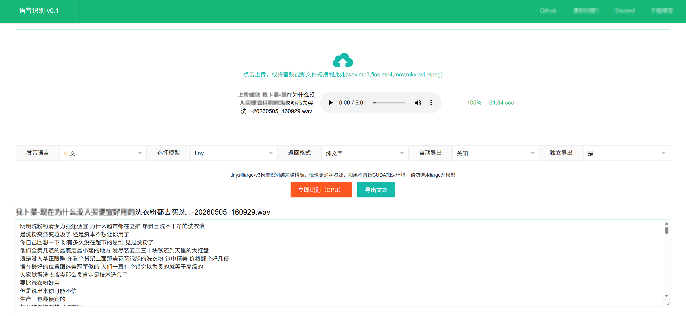The height and width of the screenshot is (316, 686).
Task: Click the 自动导出 label
Action: [x=430, y=153]
